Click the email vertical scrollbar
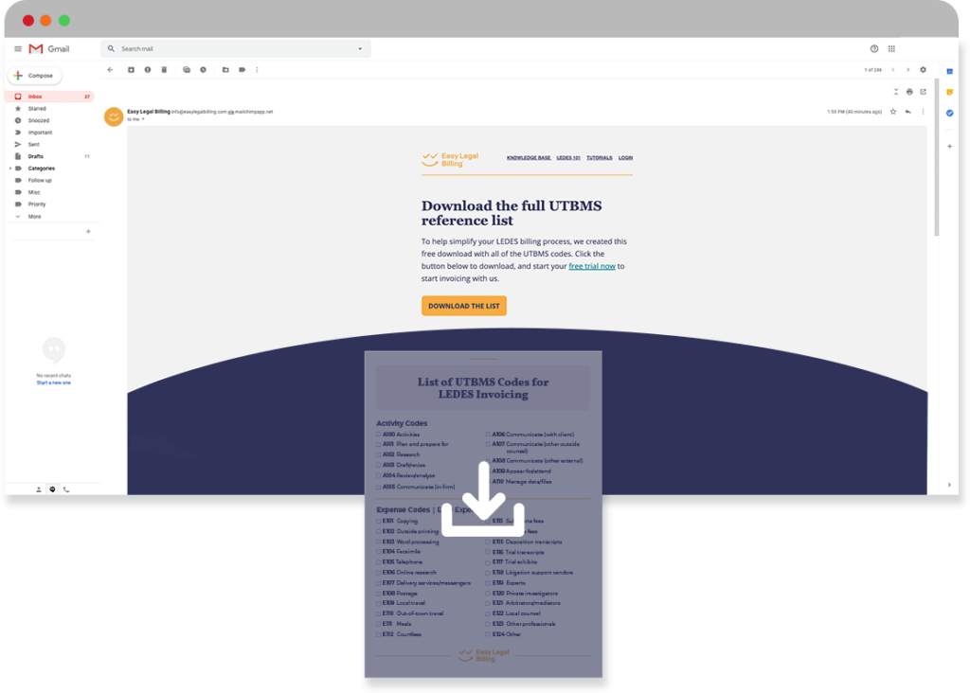Image resolution: width=970 pixels, height=693 pixels. click(937, 157)
